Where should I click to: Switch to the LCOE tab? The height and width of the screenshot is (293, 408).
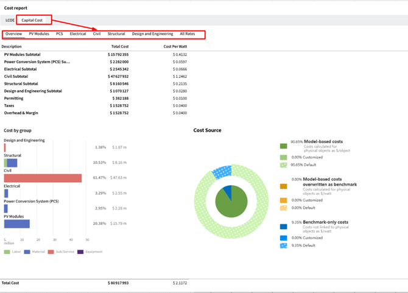tap(10, 20)
